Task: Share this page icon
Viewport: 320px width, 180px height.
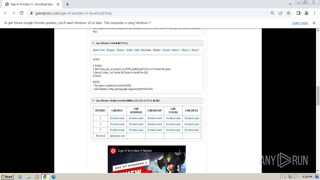Action: pyautogui.click(x=280, y=13)
